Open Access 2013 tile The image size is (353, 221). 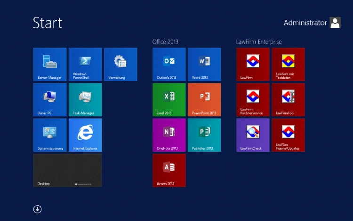[169, 170]
